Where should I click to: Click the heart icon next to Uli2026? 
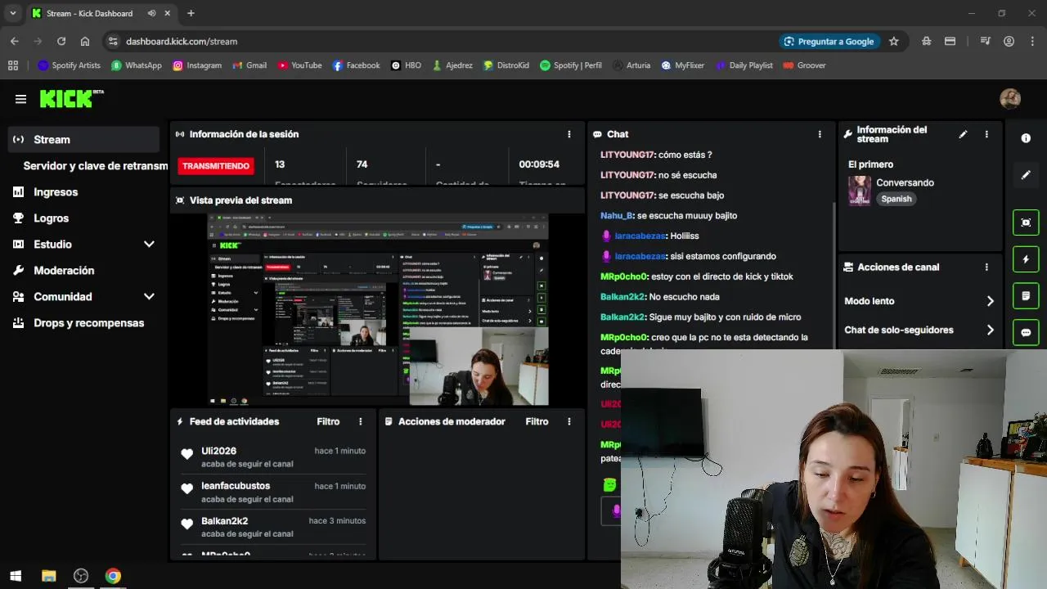[x=187, y=454]
